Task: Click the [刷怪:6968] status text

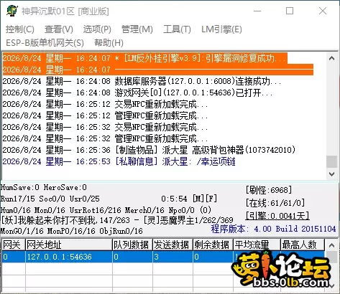Action: 269,190
